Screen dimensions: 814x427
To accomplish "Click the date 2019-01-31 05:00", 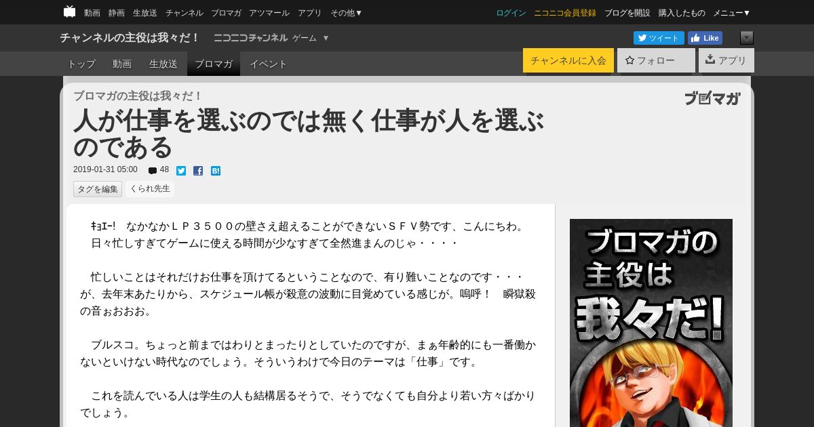I will click(x=105, y=170).
